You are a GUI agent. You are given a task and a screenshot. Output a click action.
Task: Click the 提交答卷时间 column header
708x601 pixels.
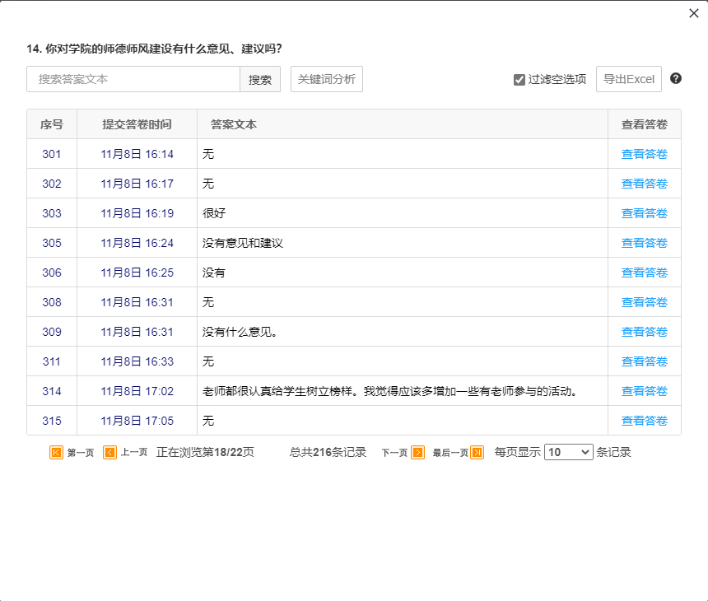click(137, 124)
